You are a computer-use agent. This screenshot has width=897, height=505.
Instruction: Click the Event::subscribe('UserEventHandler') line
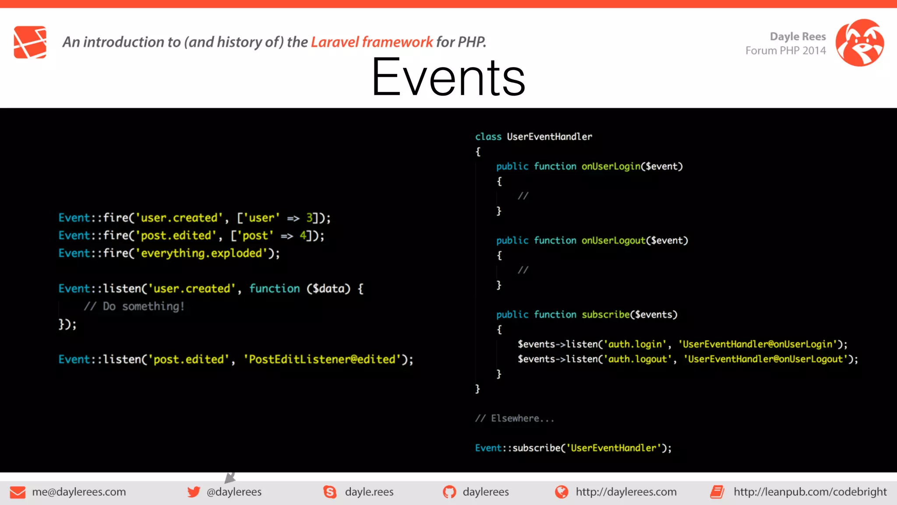click(x=573, y=448)
